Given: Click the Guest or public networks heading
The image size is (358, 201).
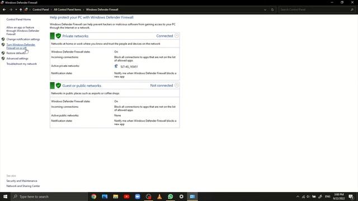Looking at the screenshot, I should click(82, 85).
